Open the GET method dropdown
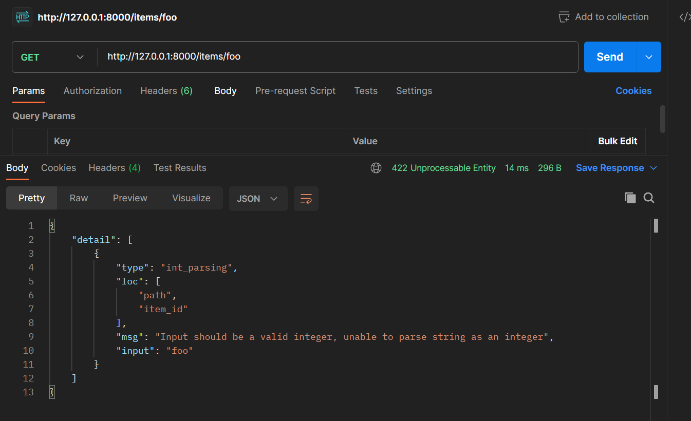Viewport: 691px width, 421px height. tap(52, 57)
